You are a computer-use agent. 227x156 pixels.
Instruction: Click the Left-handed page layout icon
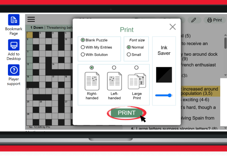tap(114, 81)
